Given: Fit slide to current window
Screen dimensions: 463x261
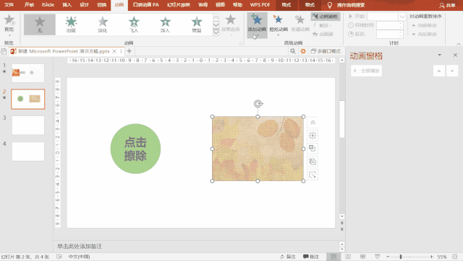Looking at the screenshot, I should point(455,257).
